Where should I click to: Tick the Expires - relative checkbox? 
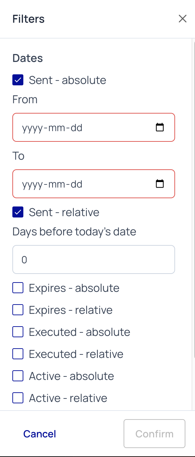coord(18,310)
